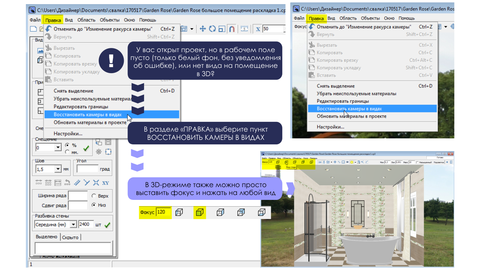Select the Низ radio button

(x=94, y=205)
